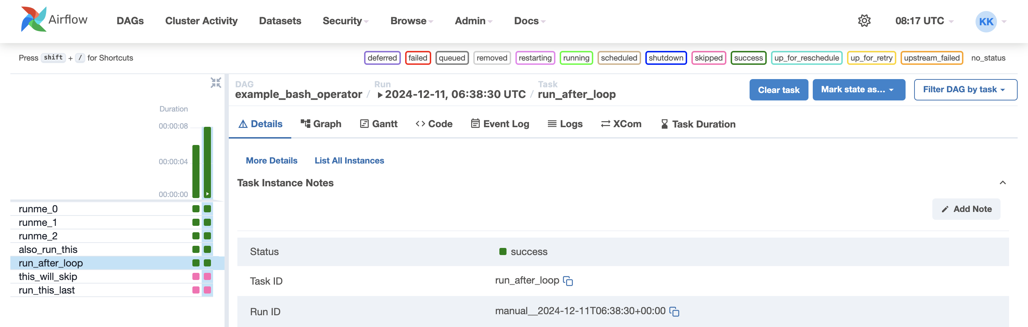Image resolution: width=1028 pixels, height=327 pixels.
Task: Open the List All Instances link
Action: [349, 161]
